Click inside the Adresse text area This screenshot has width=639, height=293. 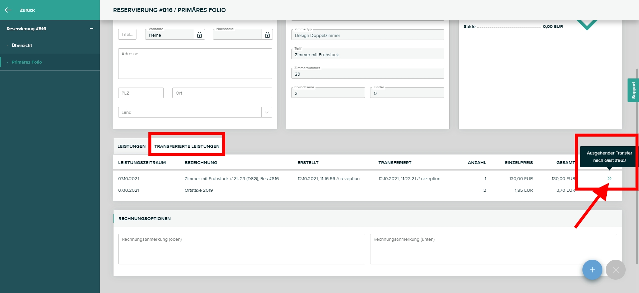click(195, 64)
